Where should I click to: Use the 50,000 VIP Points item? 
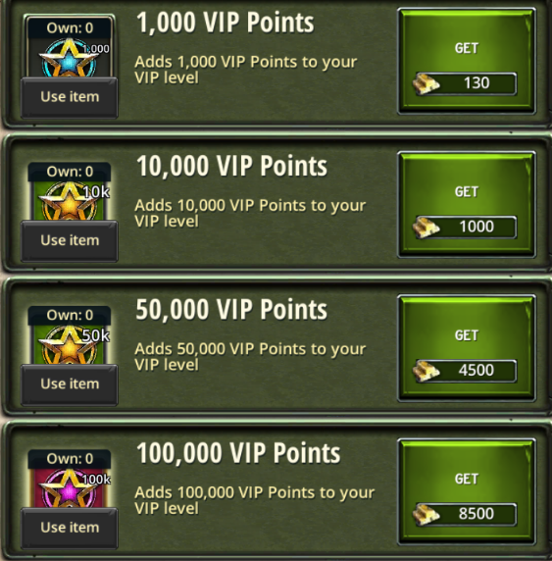click(70, 384)
